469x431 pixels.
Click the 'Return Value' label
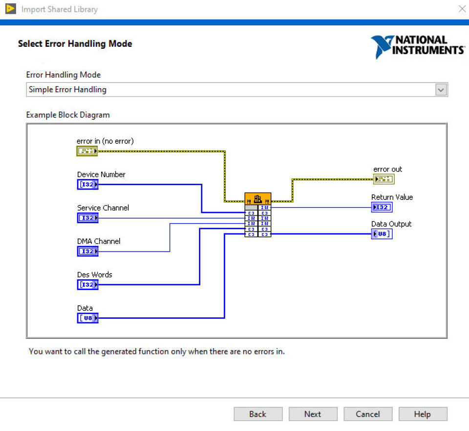pyautogui.click(x=392, y=197)
